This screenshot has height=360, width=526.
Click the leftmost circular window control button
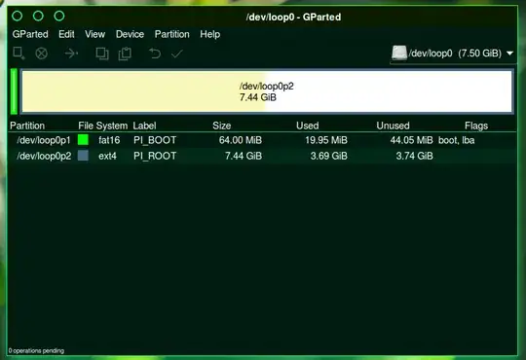pos(18,16)
